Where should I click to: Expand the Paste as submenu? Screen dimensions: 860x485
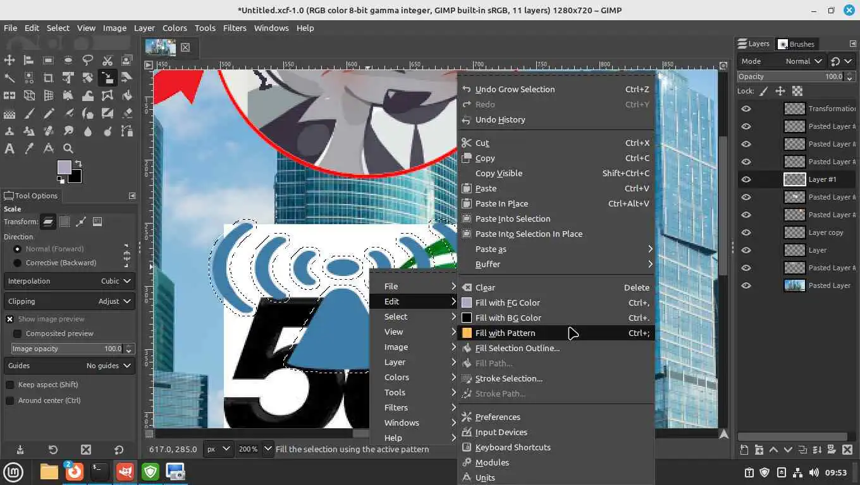click(556, 249)
